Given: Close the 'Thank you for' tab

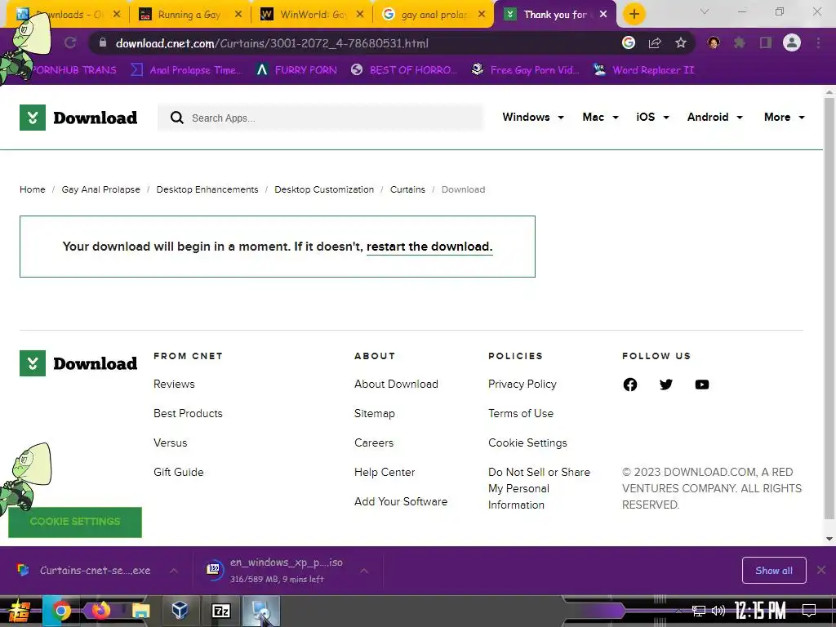Looking at the screenshot, I should point(603,15).
